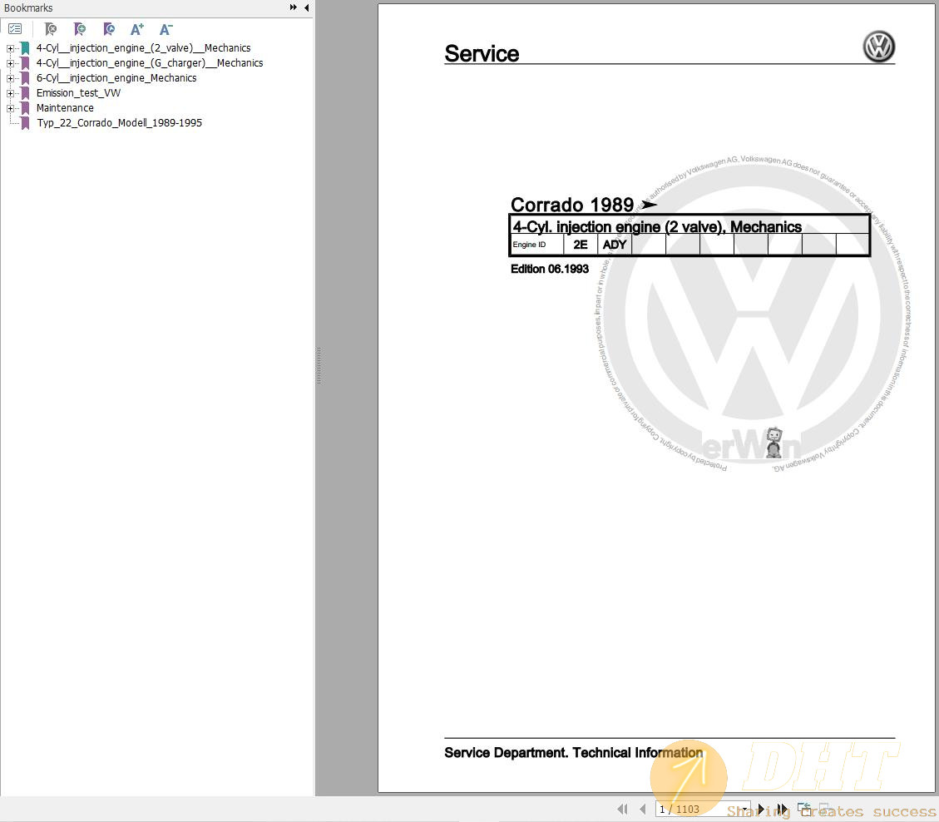
Task: Click 'Service Department. Technical Information' text
Action: [x=573, y=752]
